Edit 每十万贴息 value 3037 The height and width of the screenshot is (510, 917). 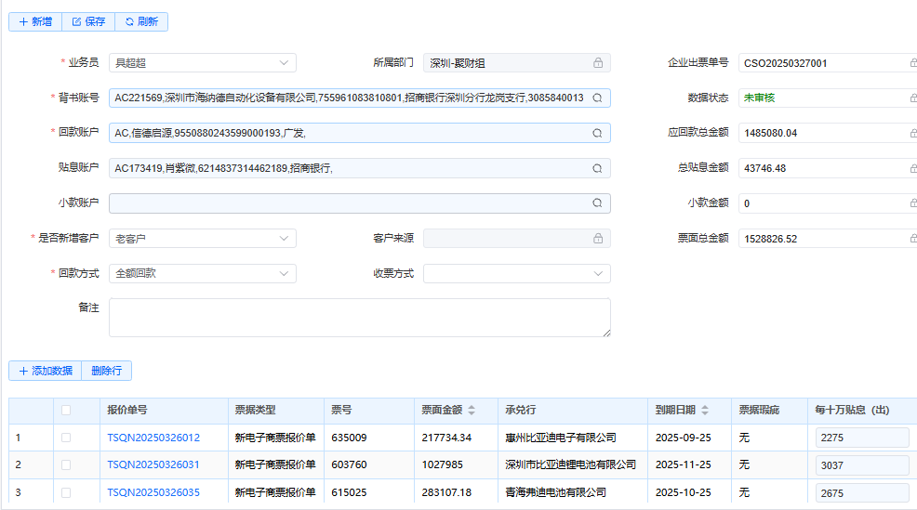pyautogui.click(x=862, y=465)
